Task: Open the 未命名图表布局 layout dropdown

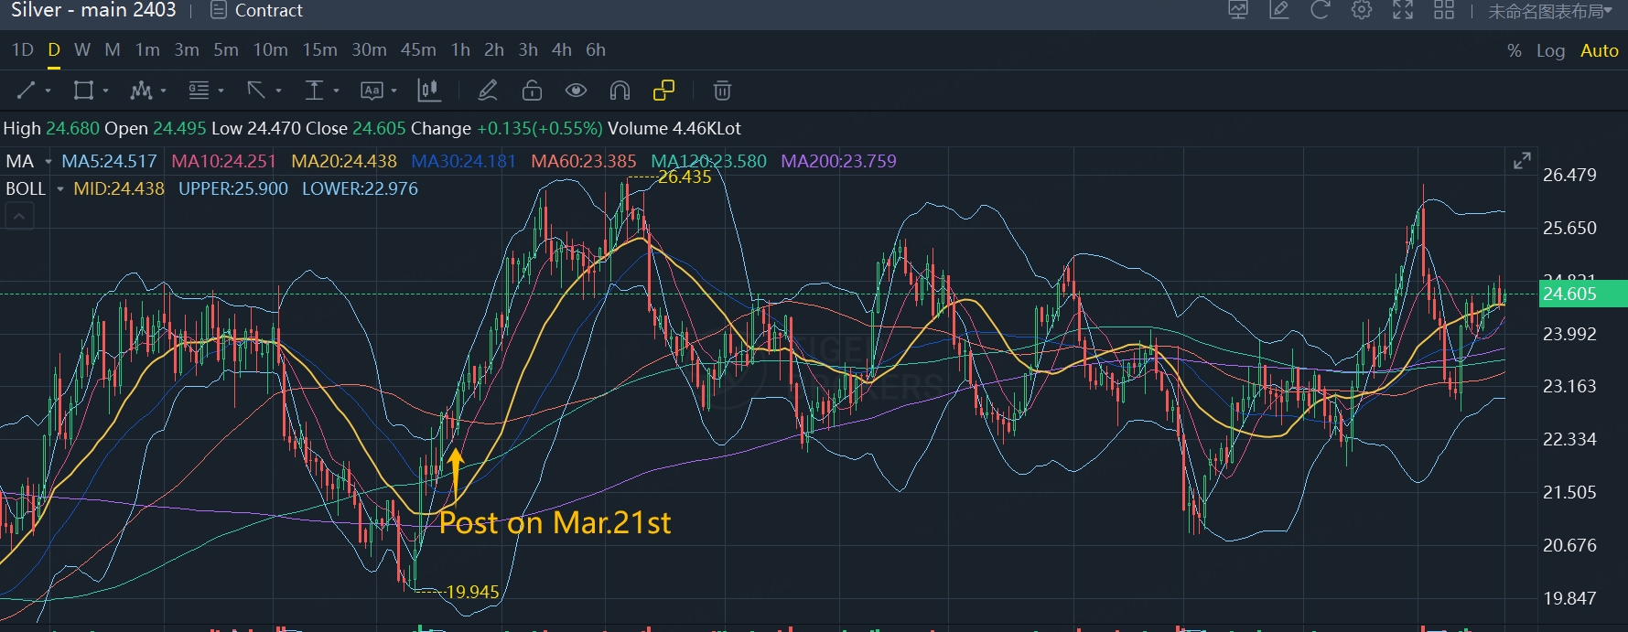Action: point(1550,11)
